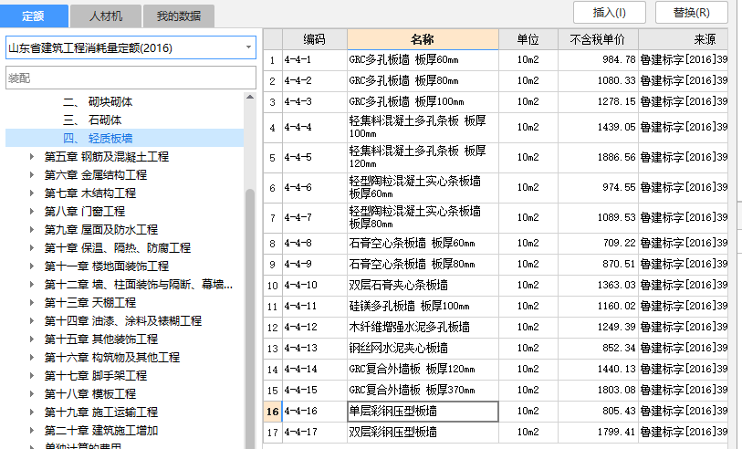This screenshot has height=449, width=742.
Task: Select 石膏空心条板墙 板厚80mm cell
Action: tap(423, 265)
